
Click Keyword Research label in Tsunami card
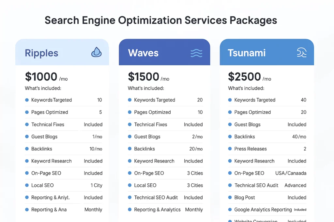[x=254, y=161]
